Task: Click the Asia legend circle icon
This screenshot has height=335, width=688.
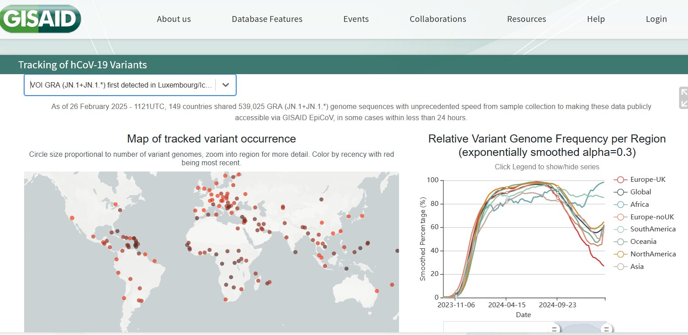Action: click(x=620, y=267)
